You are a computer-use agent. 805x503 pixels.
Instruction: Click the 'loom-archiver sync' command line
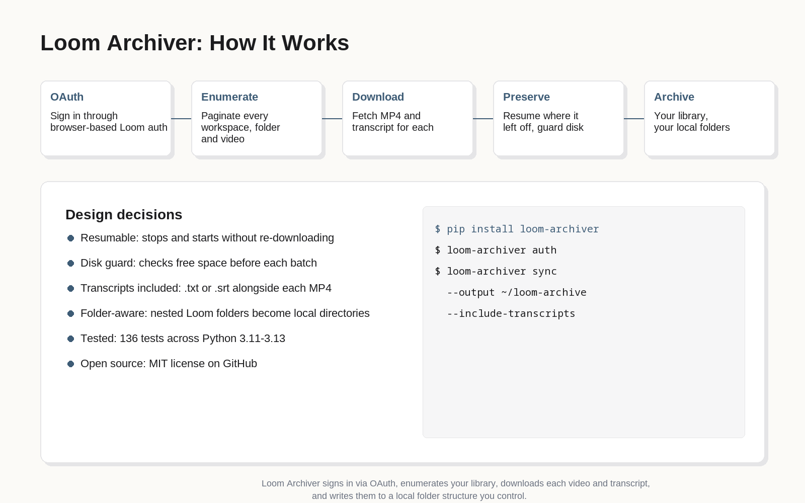tap(496, 271)
